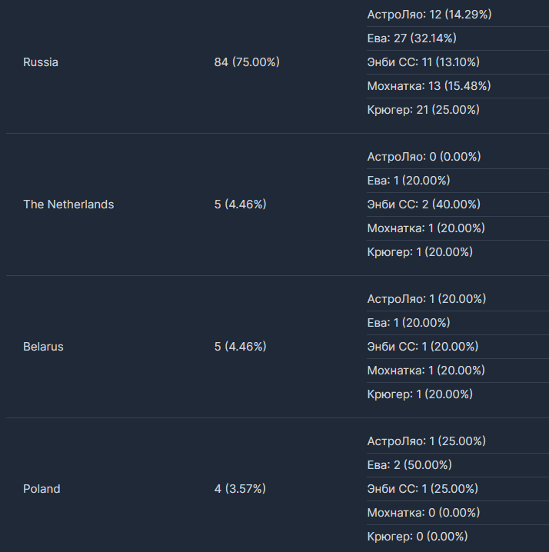The height and width of the screenshot is (552, 549).
Task: Click Энби СС: 1 (25.00%) entry
Action: point(423,489)
